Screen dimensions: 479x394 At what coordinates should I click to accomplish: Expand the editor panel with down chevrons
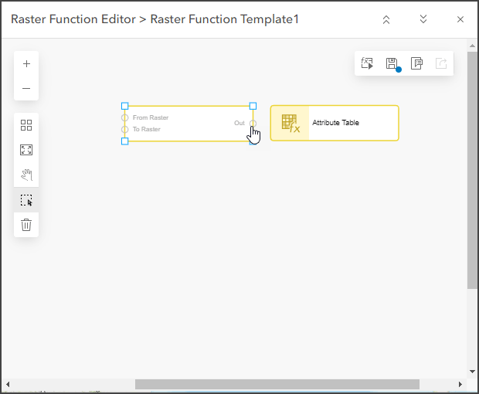(423, 19)
